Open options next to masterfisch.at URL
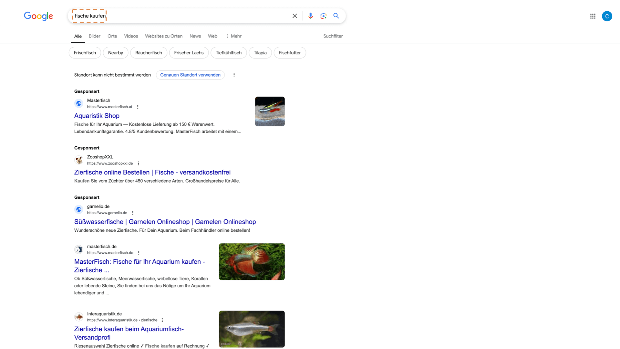 tap(138, 107)
